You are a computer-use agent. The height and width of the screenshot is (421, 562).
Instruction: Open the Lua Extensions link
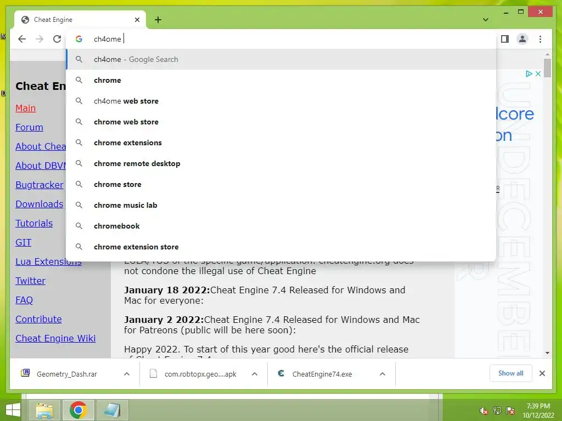[48, 261]
